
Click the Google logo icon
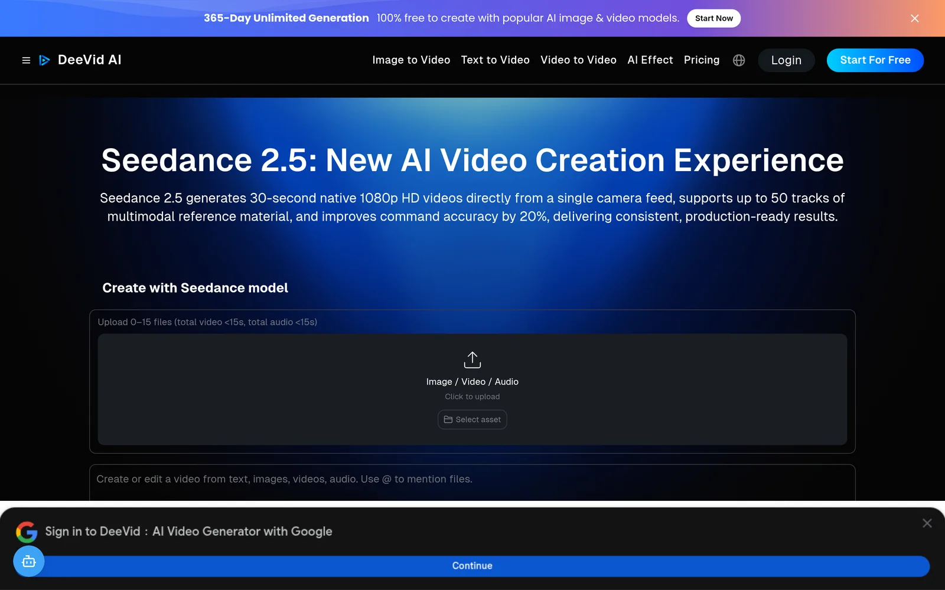click(27, 532)
